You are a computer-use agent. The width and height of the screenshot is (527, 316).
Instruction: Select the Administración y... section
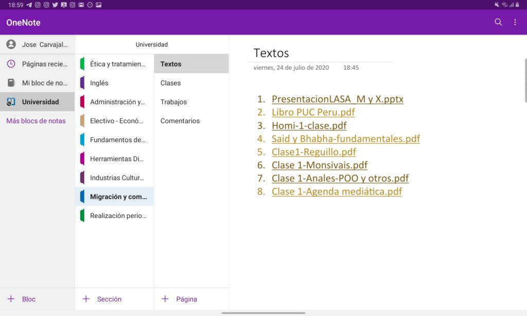pos(115,101)
